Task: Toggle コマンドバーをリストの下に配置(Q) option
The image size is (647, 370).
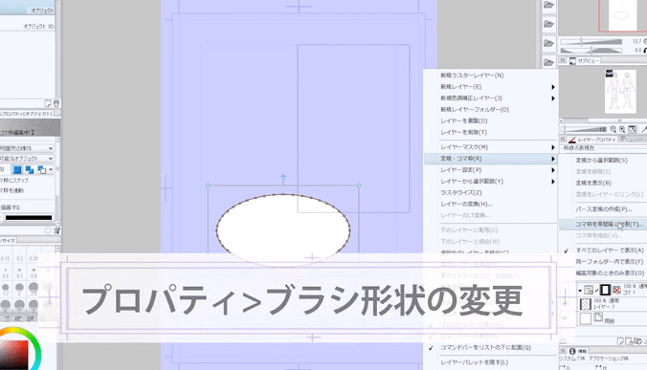Action: (485, 347)
